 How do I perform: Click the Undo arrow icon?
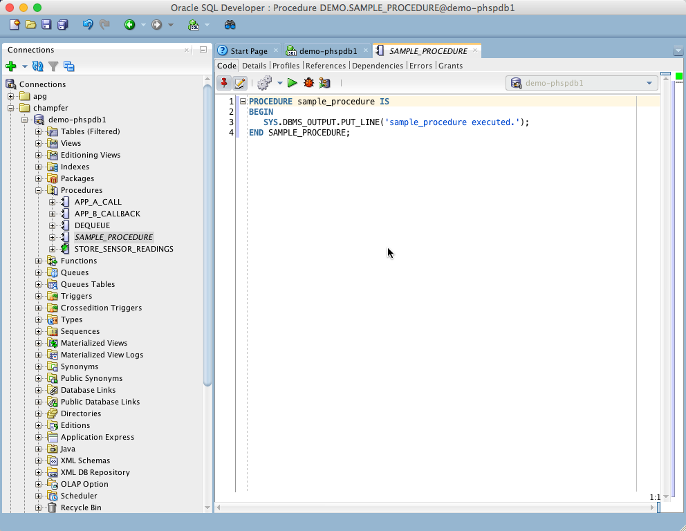coord(88,24)
